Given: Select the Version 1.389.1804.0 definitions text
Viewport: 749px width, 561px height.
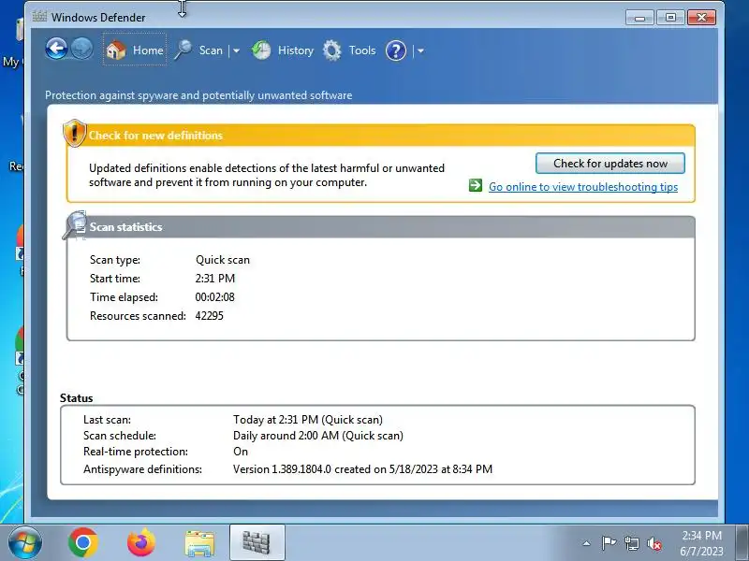Looking at the screenshot, I should click(362, 469).
